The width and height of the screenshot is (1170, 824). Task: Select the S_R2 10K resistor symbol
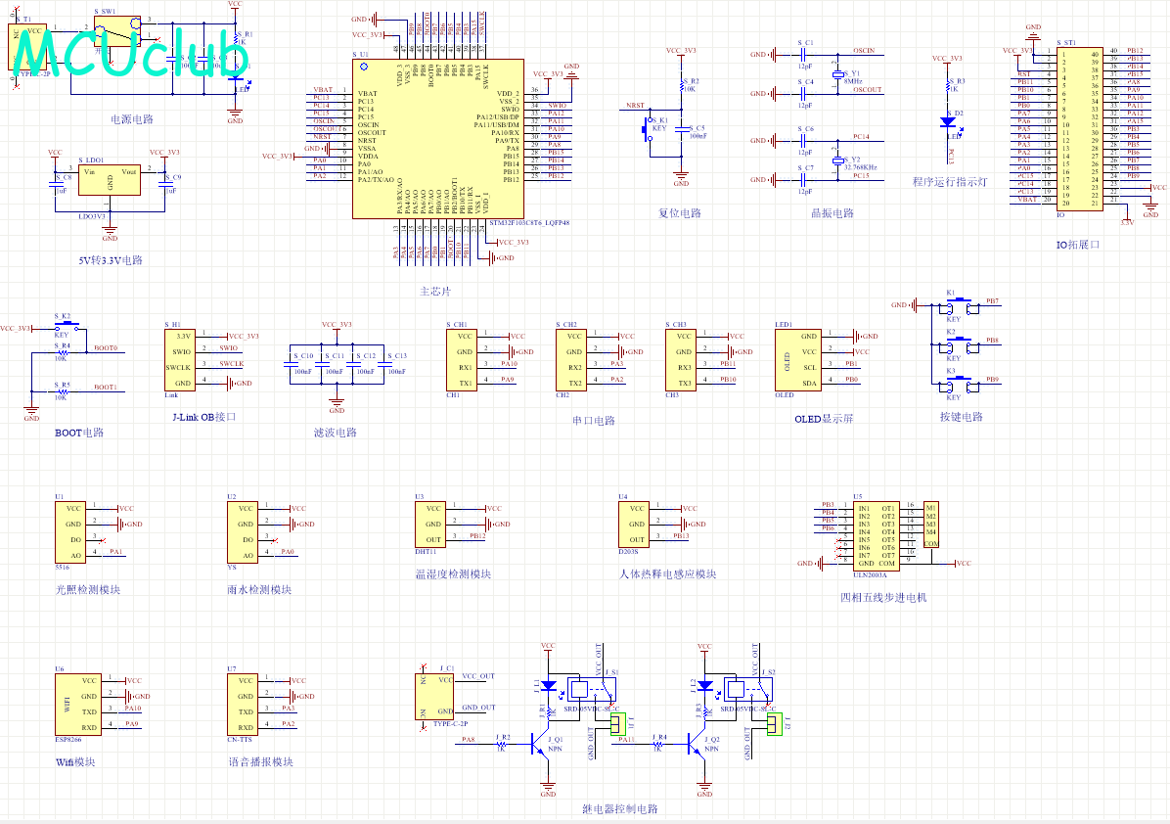[x=681, y=86]
